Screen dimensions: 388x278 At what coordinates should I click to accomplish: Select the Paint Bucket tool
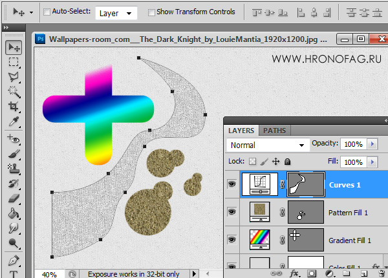coord(14,213)
